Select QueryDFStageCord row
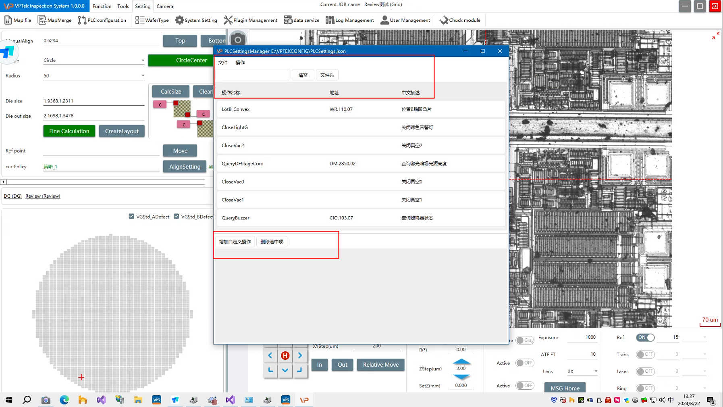The image size is (723, 407). tap(361, 163)
